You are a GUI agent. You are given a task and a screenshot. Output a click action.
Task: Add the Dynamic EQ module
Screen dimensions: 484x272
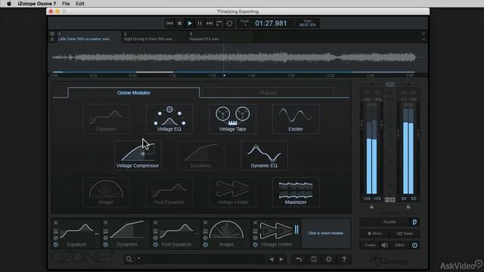point(264,156)
